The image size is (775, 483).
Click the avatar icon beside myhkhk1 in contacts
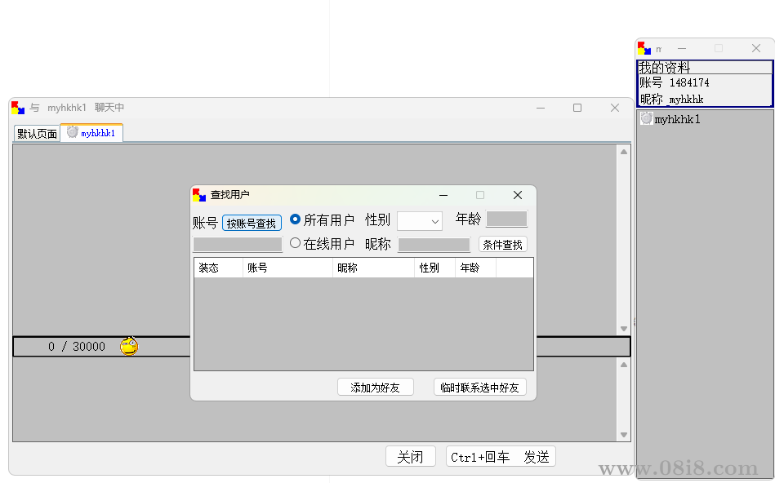pos(646,118)
